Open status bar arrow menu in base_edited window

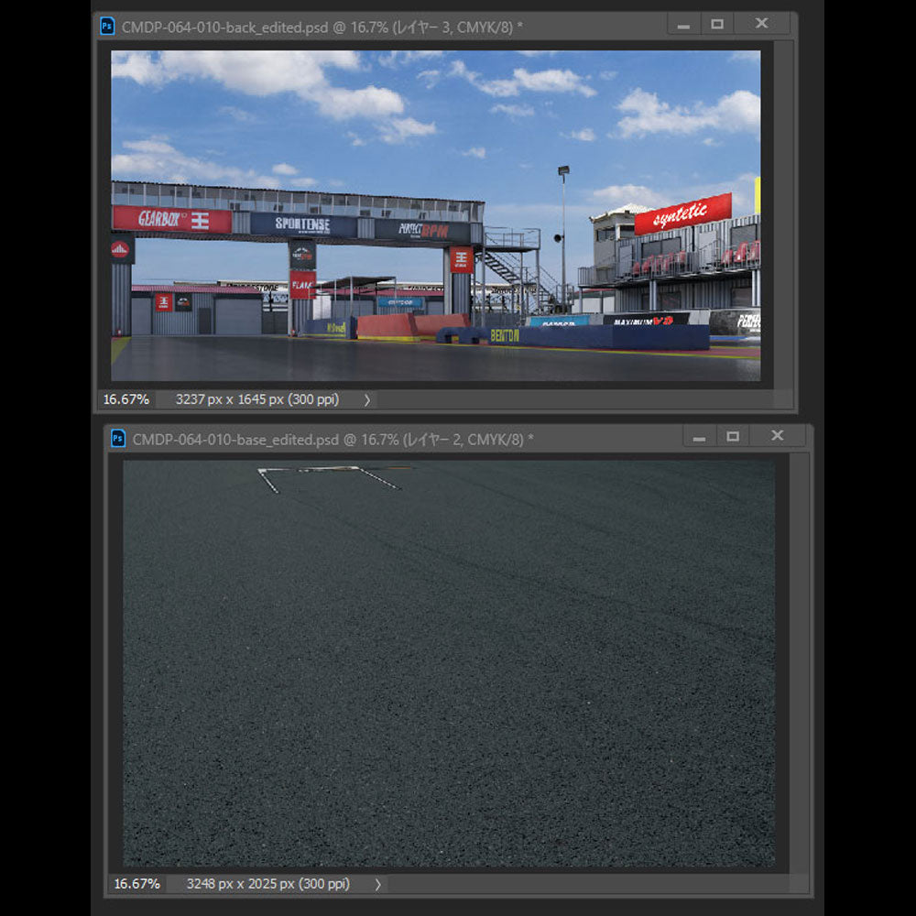[x=378, y=884]
